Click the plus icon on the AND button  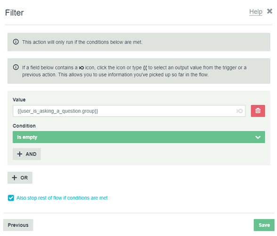point(20,154)
